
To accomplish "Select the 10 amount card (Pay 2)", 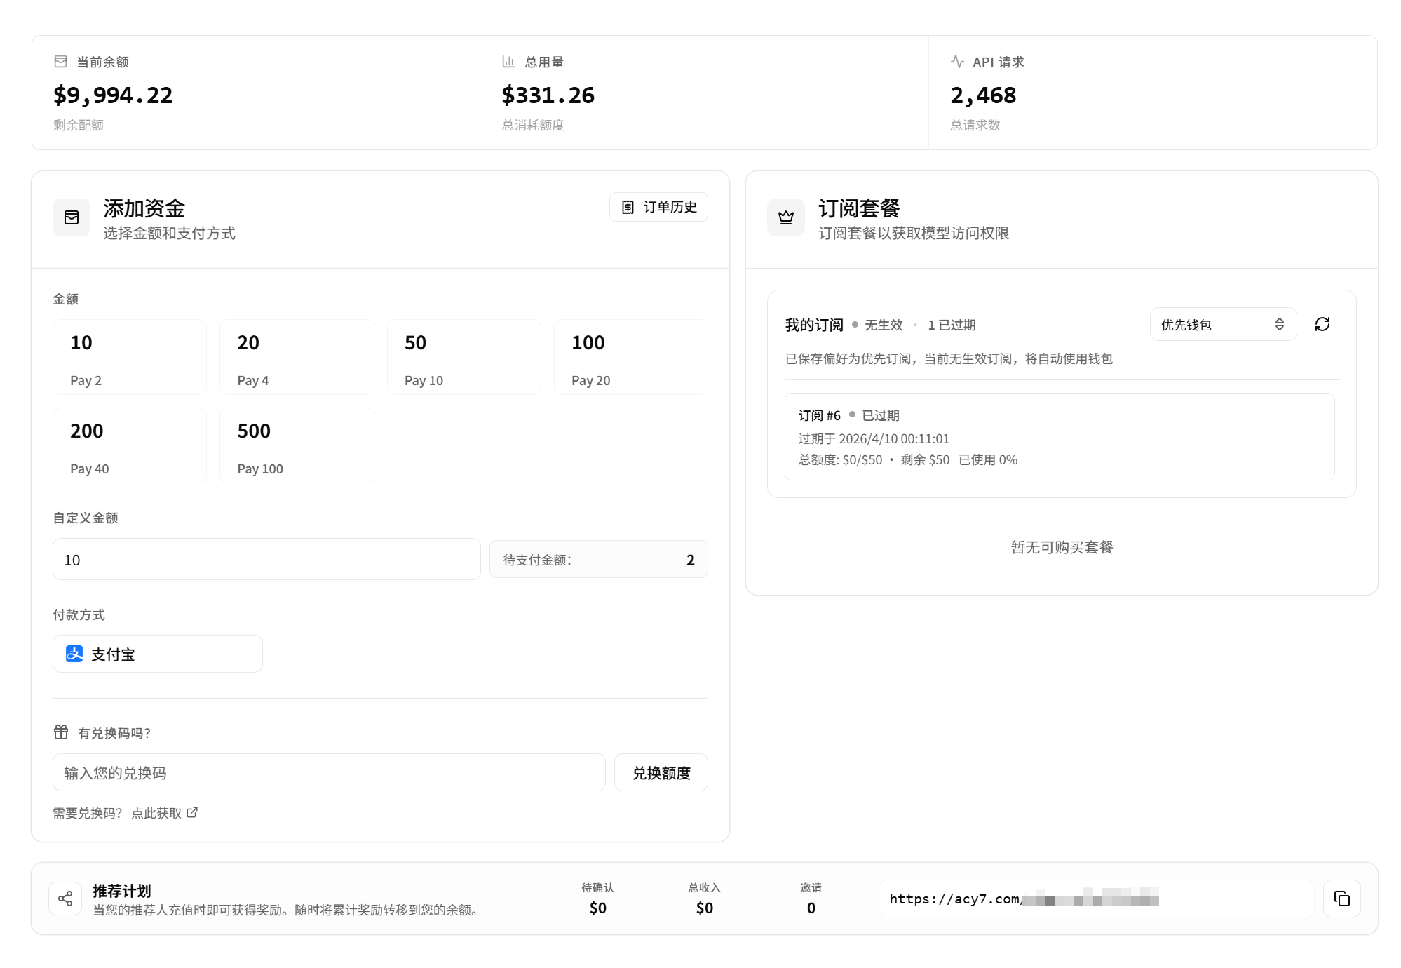I will pos(130,357).
